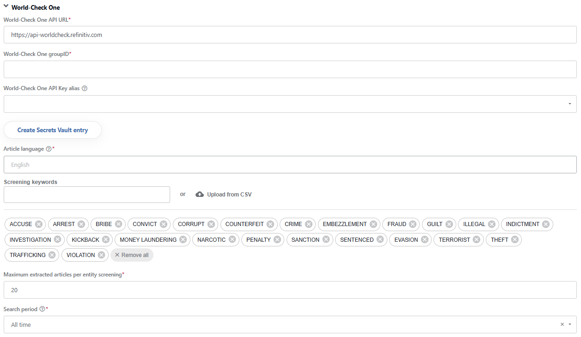Open help icon beside API Key alias
The width and height of the screenshot is (581, 337).
click(x=85, y=88)
